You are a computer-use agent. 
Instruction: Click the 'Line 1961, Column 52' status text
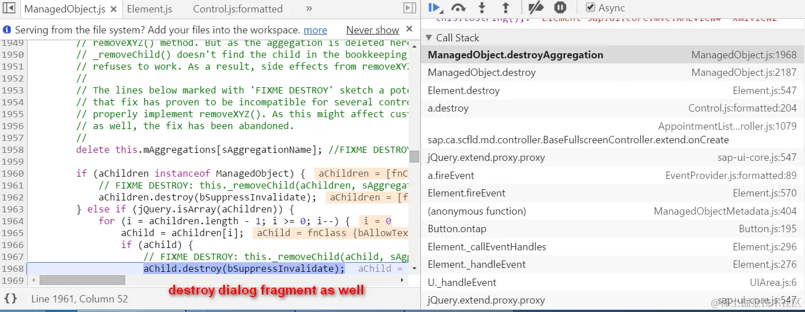(x=79, y=298)
